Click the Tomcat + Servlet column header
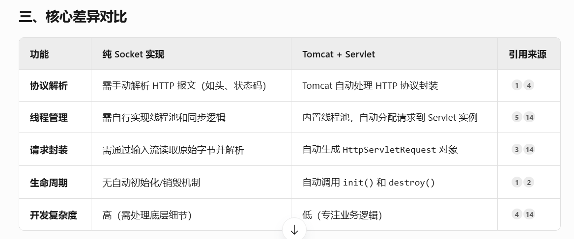Viewport: 574px width, 239px height. click(x=339, y=54)
